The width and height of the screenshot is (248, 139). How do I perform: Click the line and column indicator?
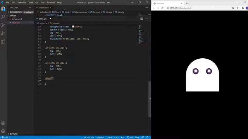[x=89, y=137]
